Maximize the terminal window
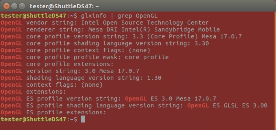276x130 pixels. click(x=22, y=6)
